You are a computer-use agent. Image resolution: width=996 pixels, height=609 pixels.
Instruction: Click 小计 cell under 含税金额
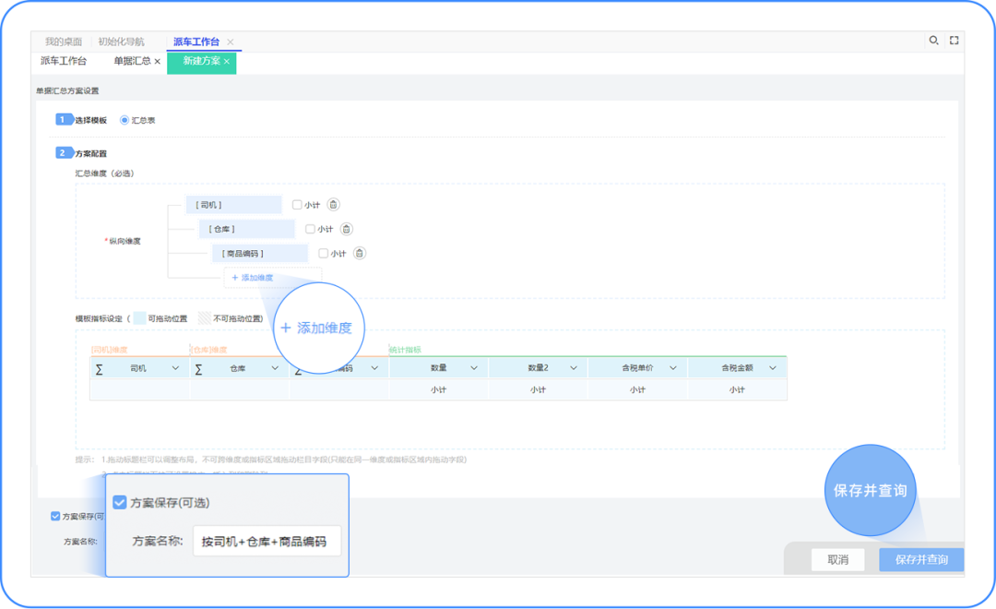click(x=738, y=389)
